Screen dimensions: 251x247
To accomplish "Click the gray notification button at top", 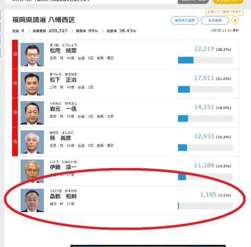I will click(193, 2).
